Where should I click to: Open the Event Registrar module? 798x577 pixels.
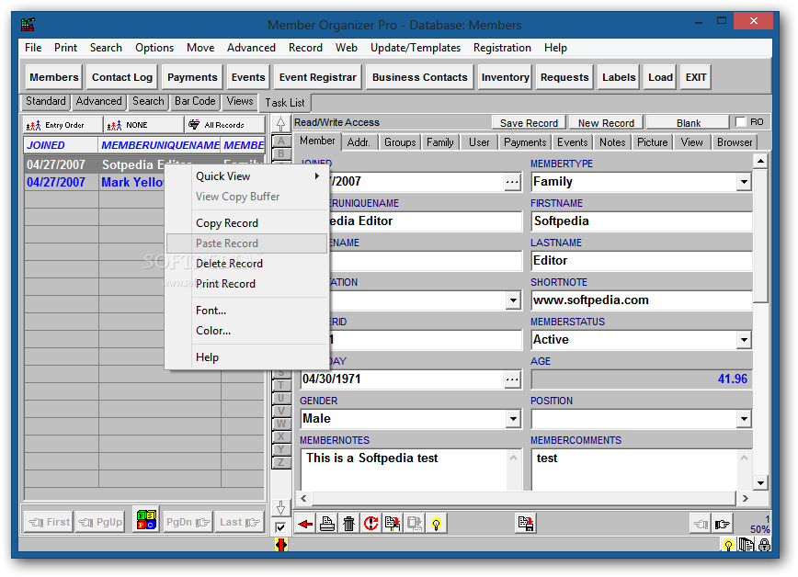click(317, 77)
